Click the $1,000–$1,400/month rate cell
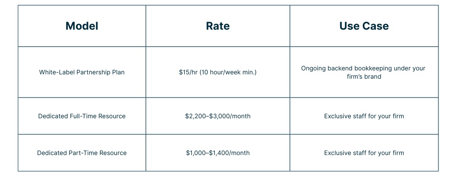This screenshot has width=452, height=176. [218, 153]
